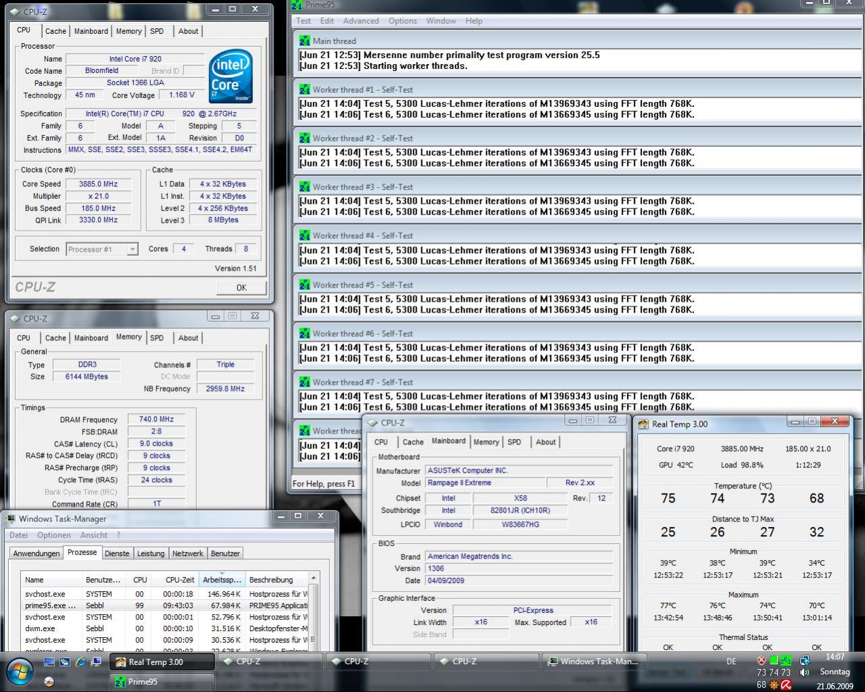
Task: Click the Windows Security red shield tray icon
Action: 762,660
